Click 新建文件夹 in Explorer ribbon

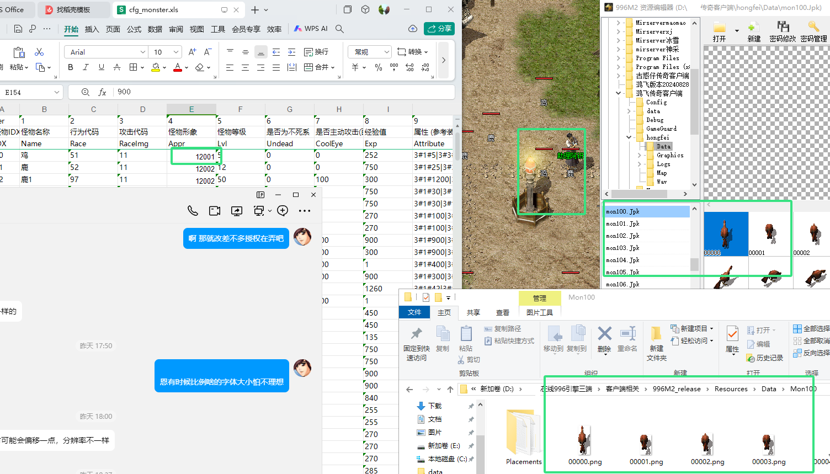[657, 344]
